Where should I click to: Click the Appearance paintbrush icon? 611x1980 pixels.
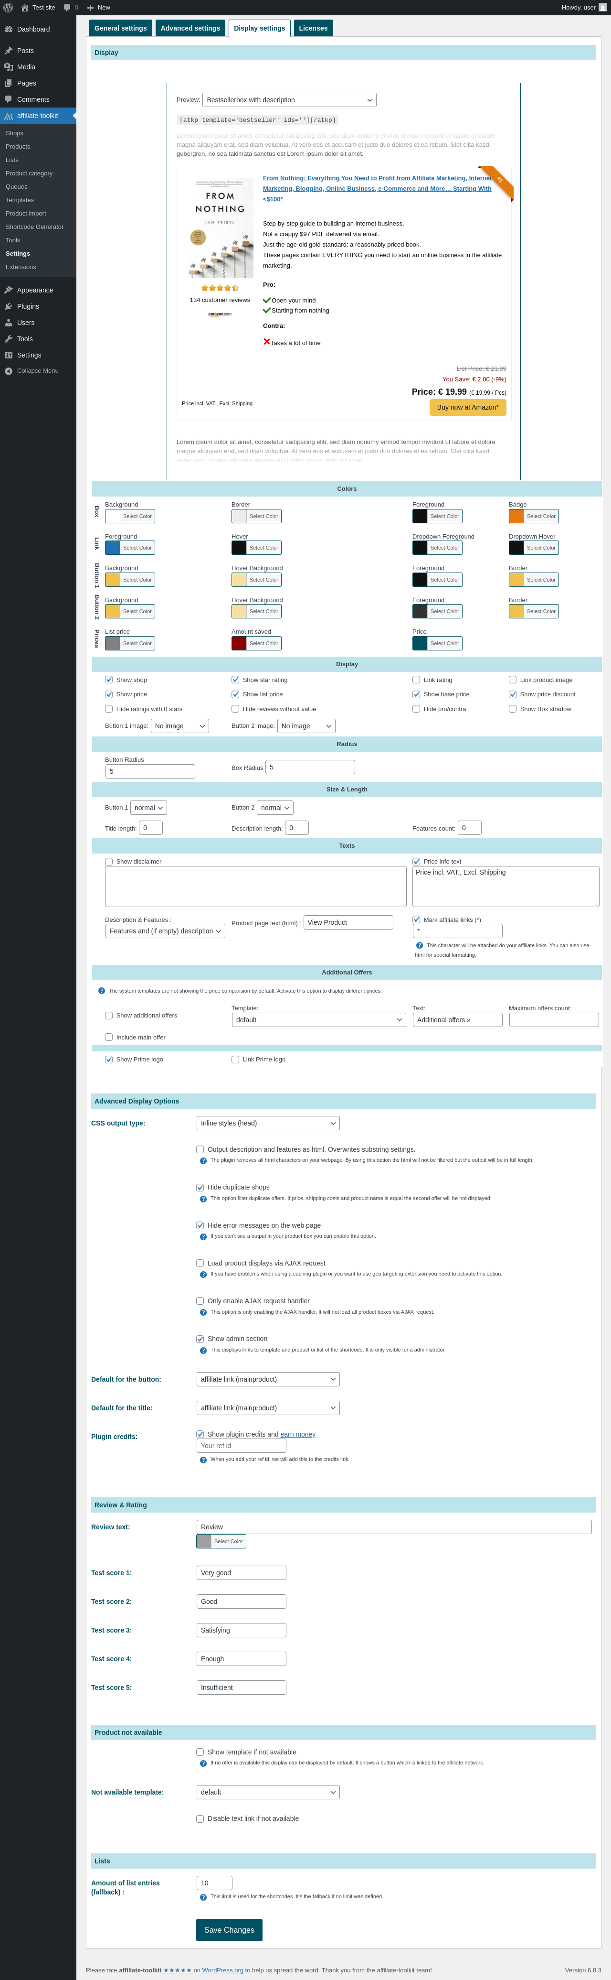click(9, 291)
